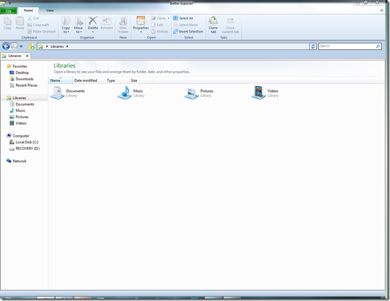Choose Paste Shortcut in Clipboard group
This screenshot has height=301, width=390.
[x=42, y=31]
